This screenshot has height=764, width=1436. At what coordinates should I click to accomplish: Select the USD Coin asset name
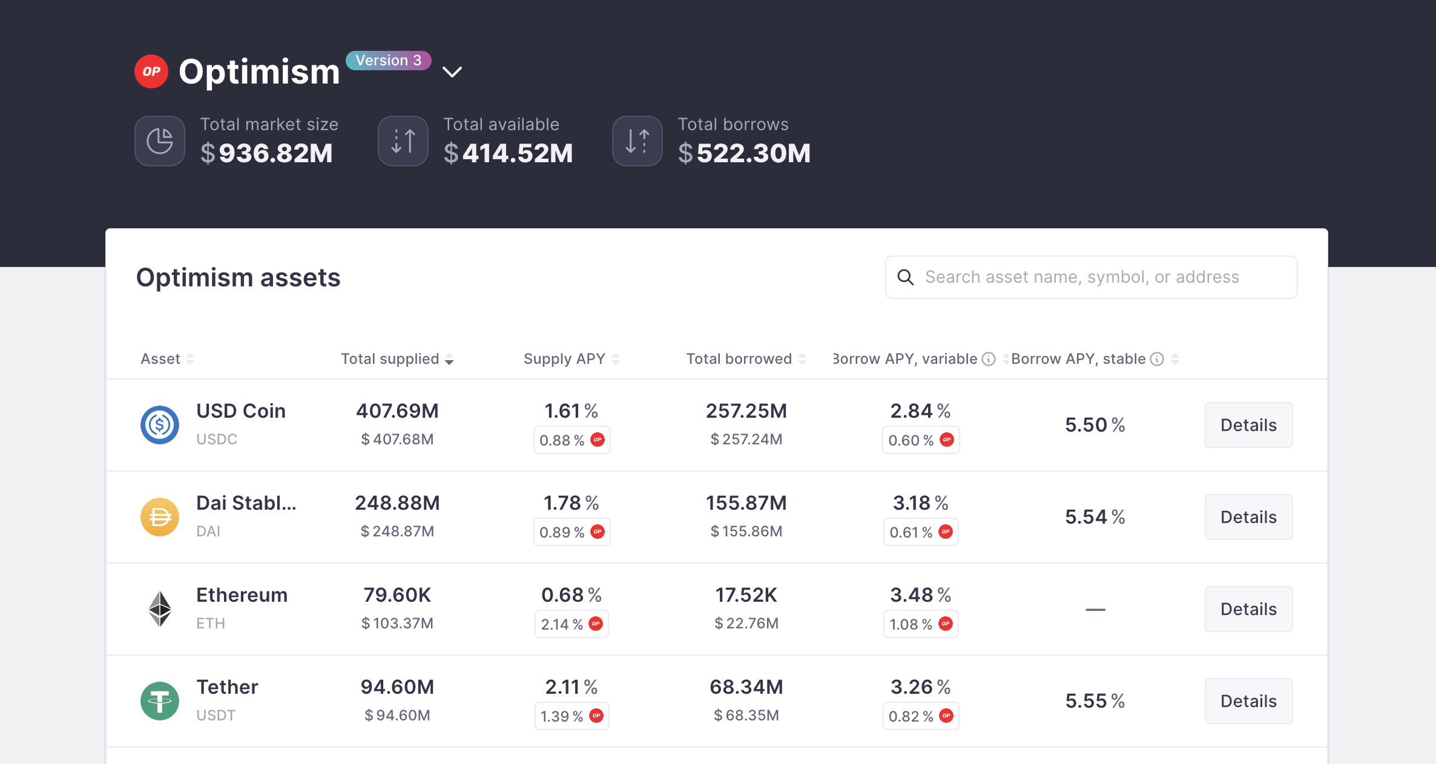pyautogui.click(x=241, y=411)
